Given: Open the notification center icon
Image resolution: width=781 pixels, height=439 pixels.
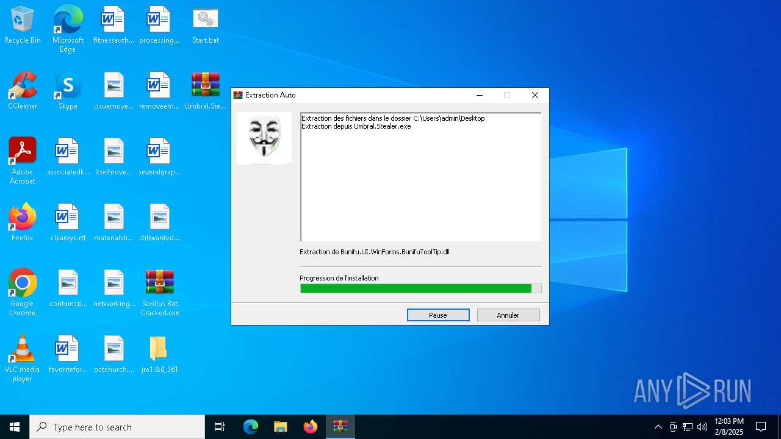Looking at the screenshot, I should [x=761, y=427].
